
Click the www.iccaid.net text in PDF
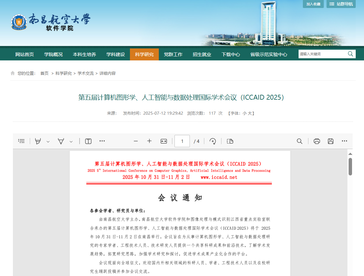pyautogui.click(x=219, y=177)
